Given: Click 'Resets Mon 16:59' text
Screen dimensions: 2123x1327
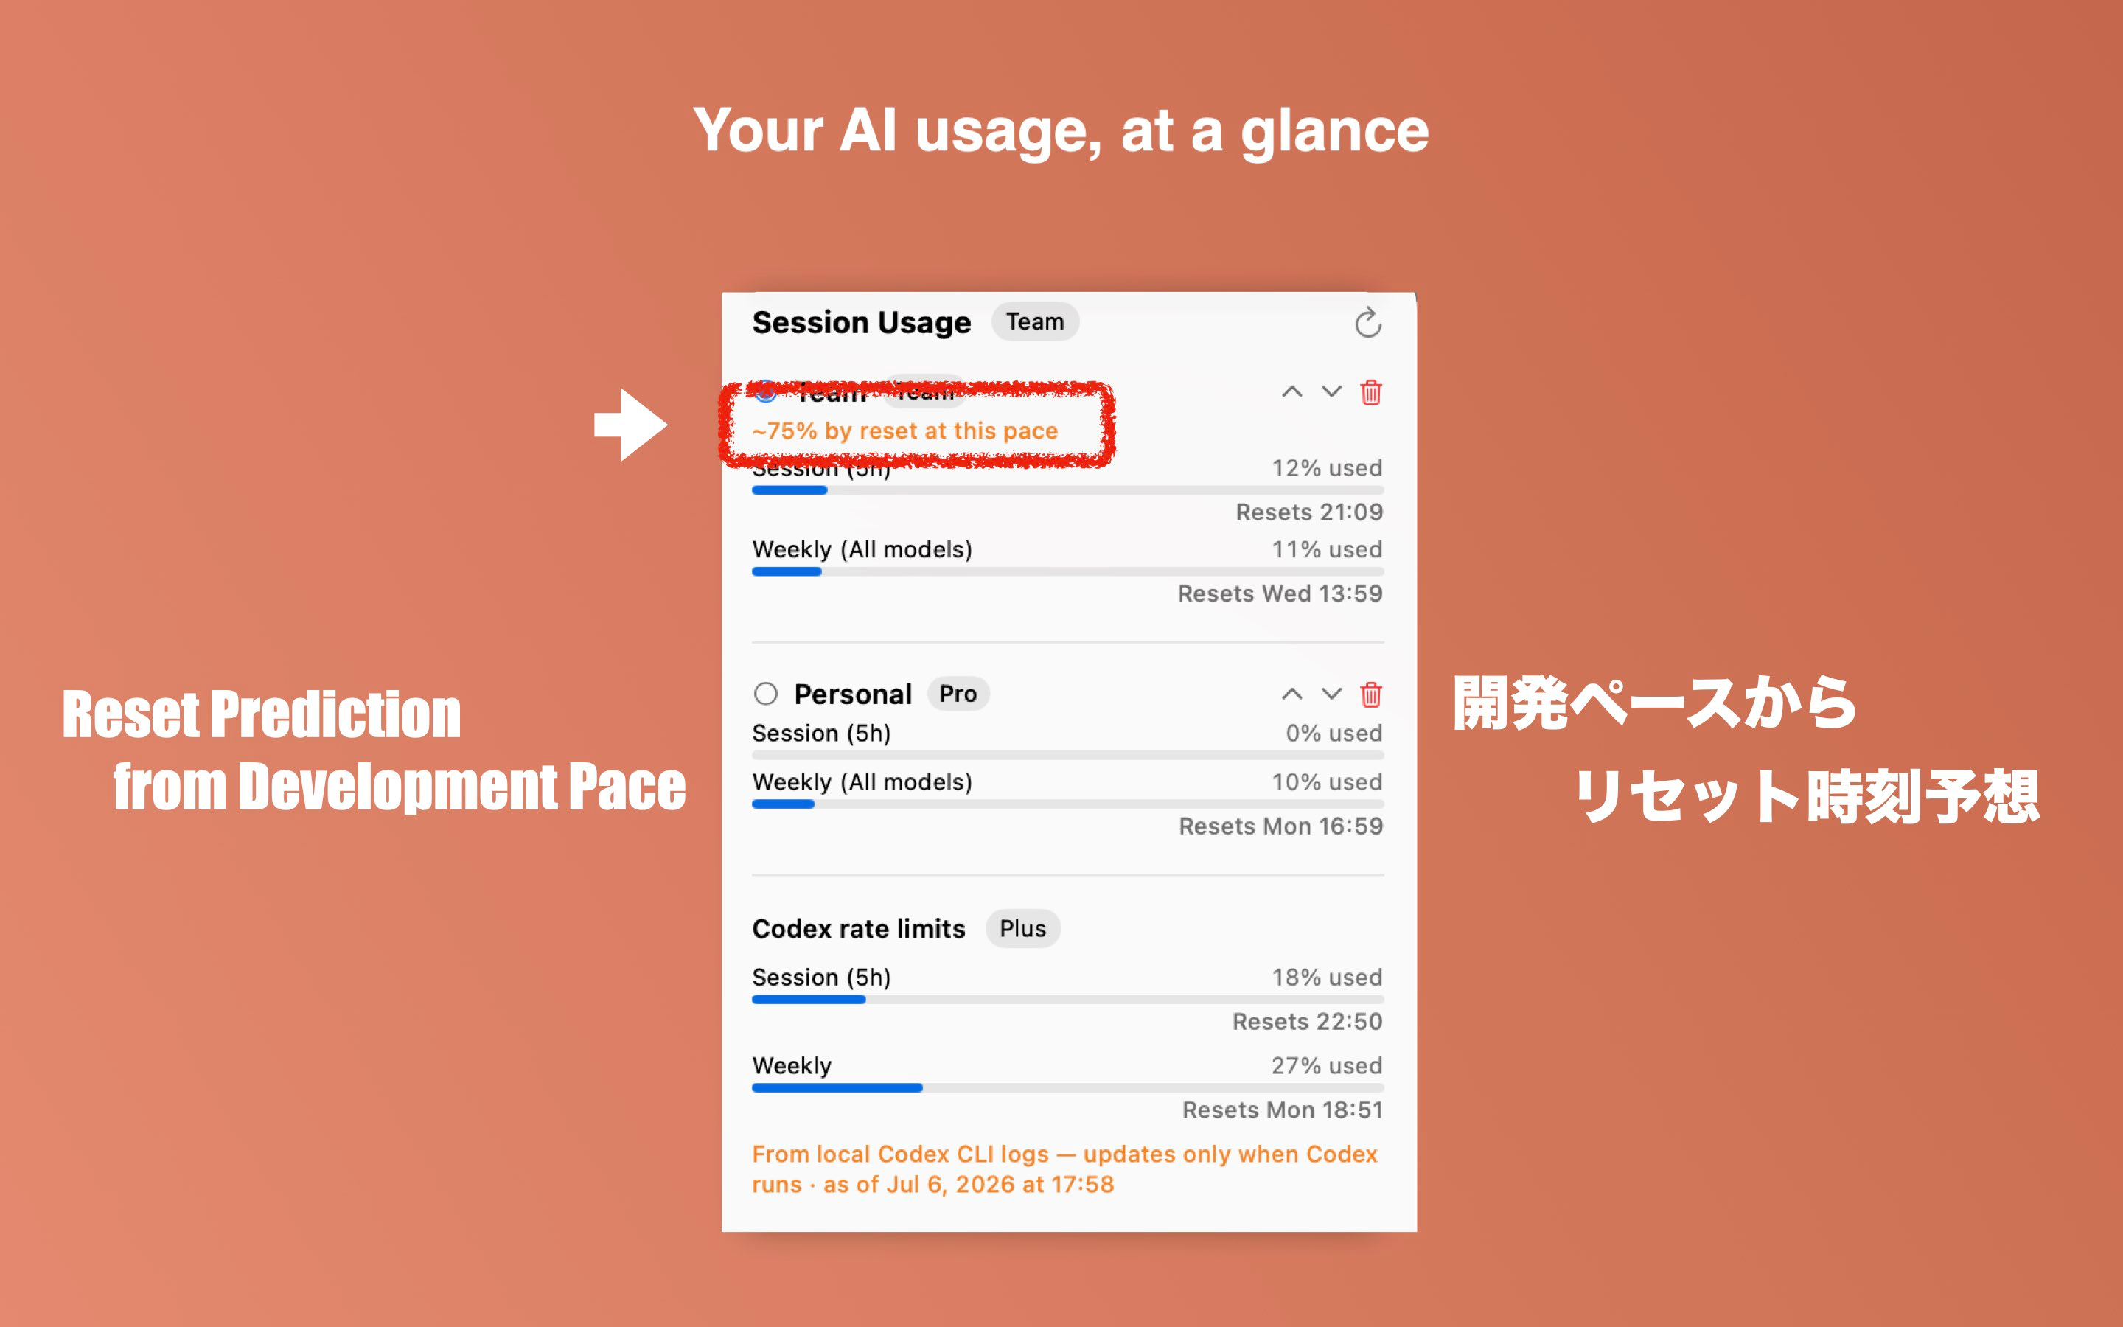Looking at the screenshot, I should (x=1281, y=826).
